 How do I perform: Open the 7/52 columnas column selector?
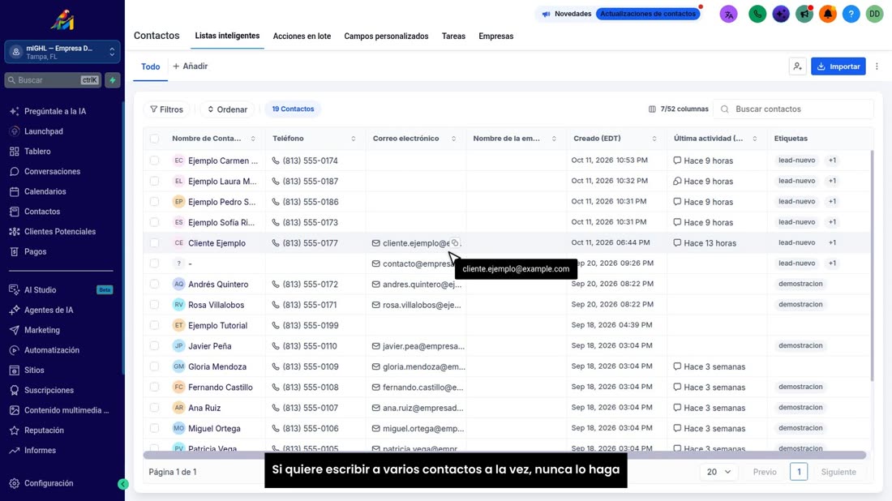[678, 109]
